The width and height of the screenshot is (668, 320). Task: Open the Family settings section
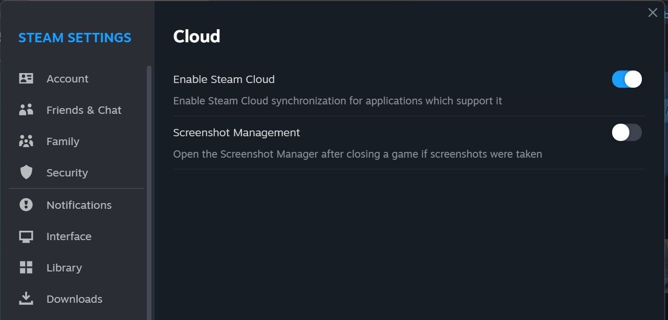click(x=63, y=141)
